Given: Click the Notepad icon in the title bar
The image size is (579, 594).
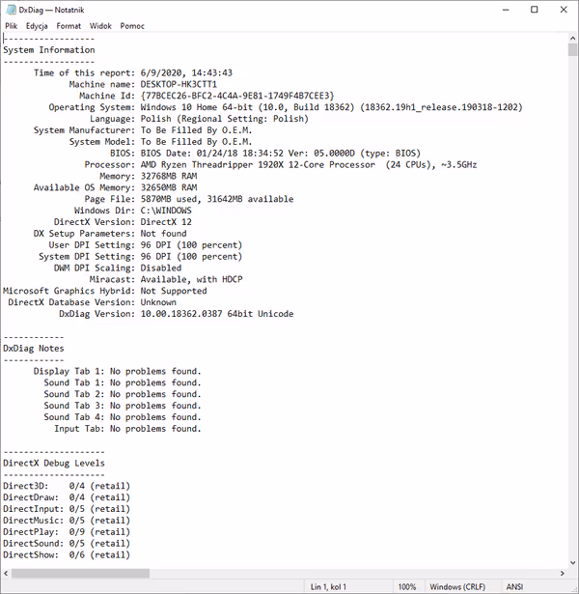Looking at the screenshot, I should [12, 10].
